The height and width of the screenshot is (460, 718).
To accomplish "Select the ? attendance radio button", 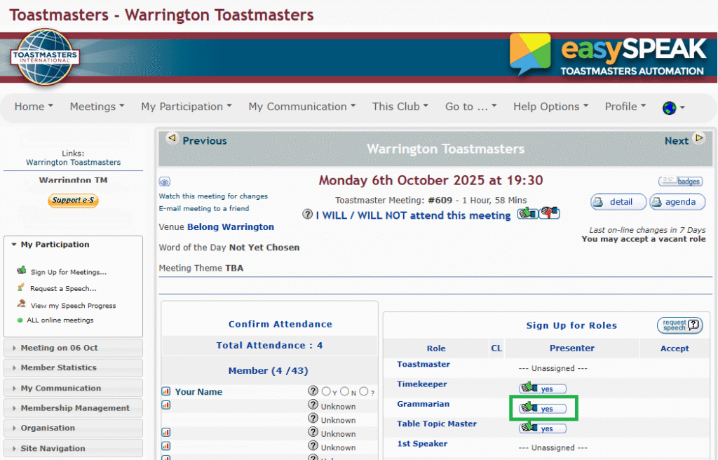I will coord(364,391).
